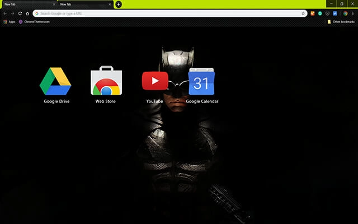Open the Google Calendar shortcut
358x224 pixels.
[201, 81]
